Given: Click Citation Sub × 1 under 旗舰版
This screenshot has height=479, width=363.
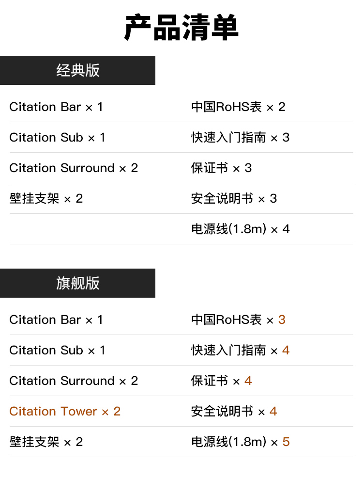Looking at the screenshot, I should [x=57, y=350].
